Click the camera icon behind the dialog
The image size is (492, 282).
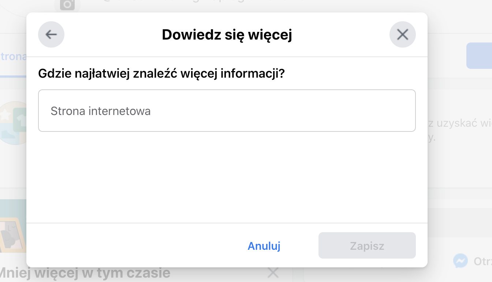coord(67,4)
